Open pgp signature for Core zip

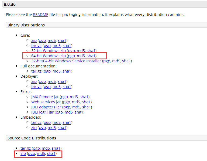[x=42, y=40]
